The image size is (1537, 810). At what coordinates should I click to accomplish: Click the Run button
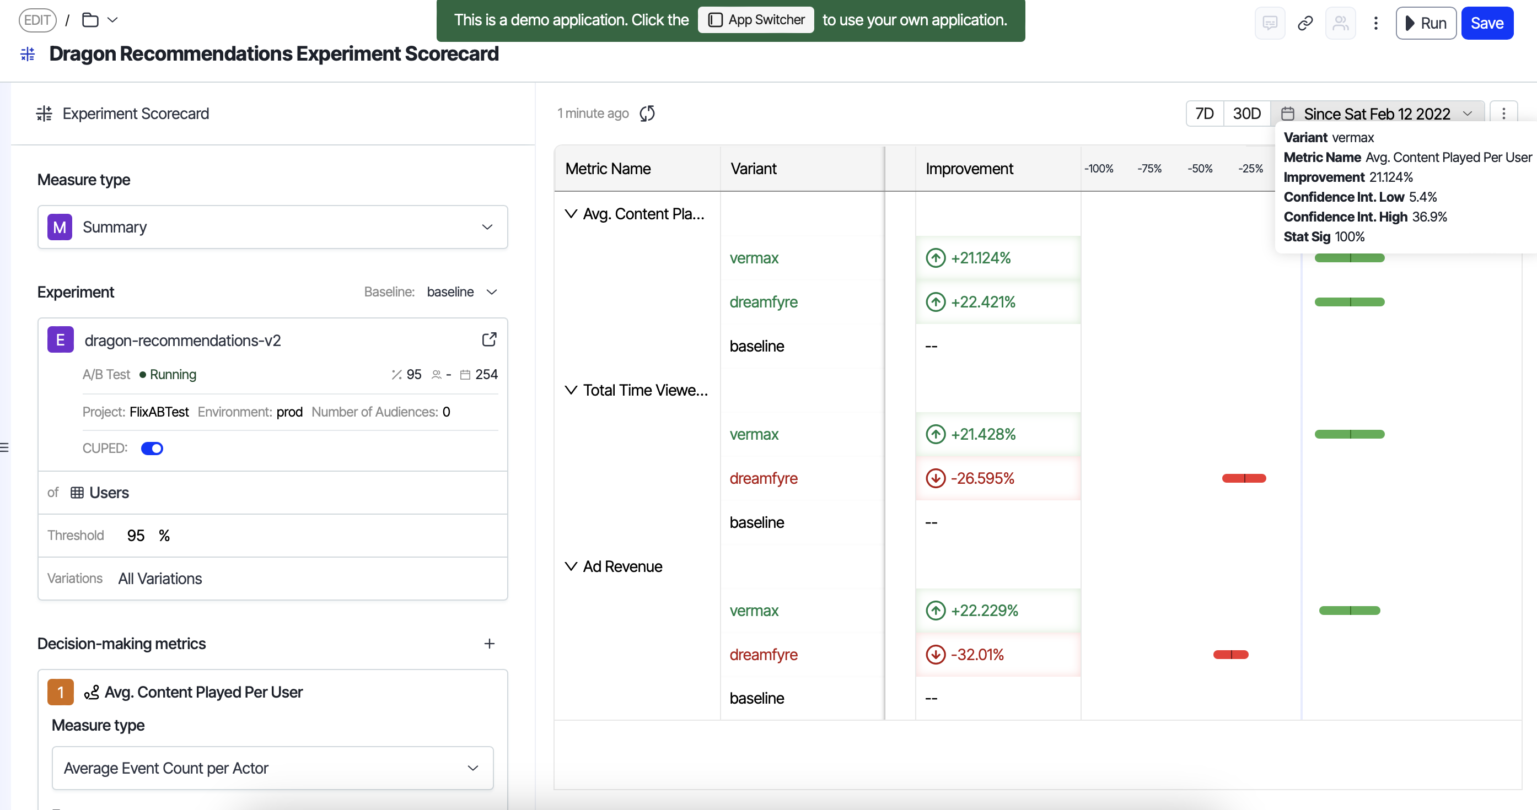pos(1426,23)
